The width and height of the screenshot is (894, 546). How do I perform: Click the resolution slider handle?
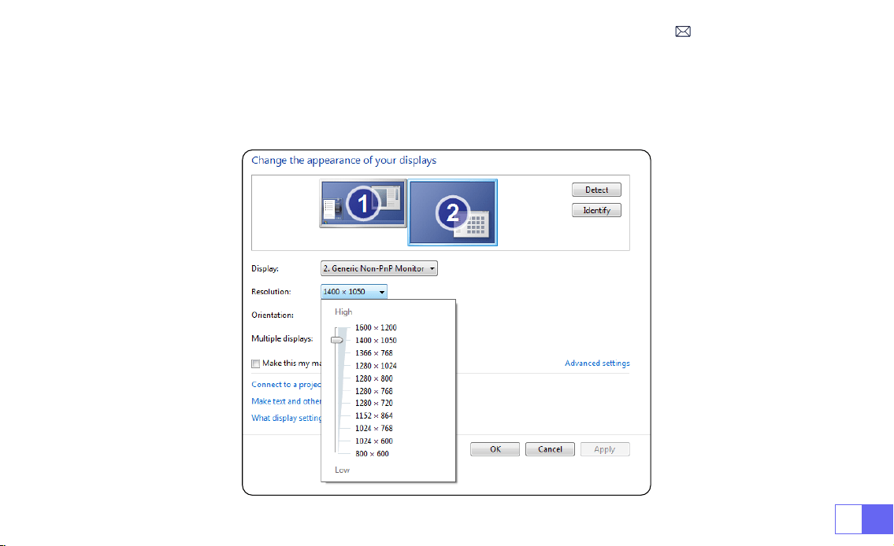click(x=337, y=340)
